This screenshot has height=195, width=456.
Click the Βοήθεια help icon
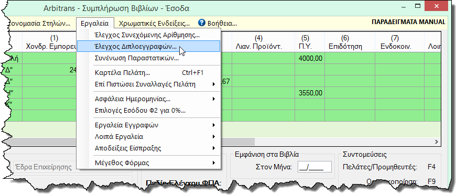[202, 23]
